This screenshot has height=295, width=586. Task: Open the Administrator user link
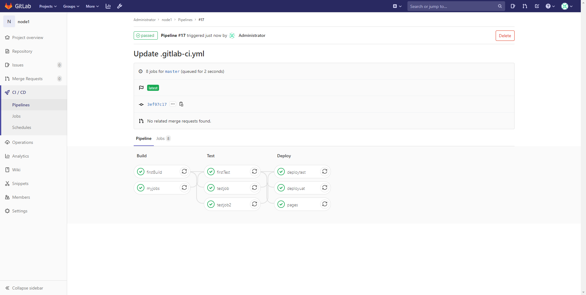pos(252,36)
